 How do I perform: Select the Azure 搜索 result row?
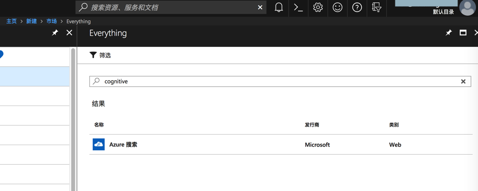point(123,145)
